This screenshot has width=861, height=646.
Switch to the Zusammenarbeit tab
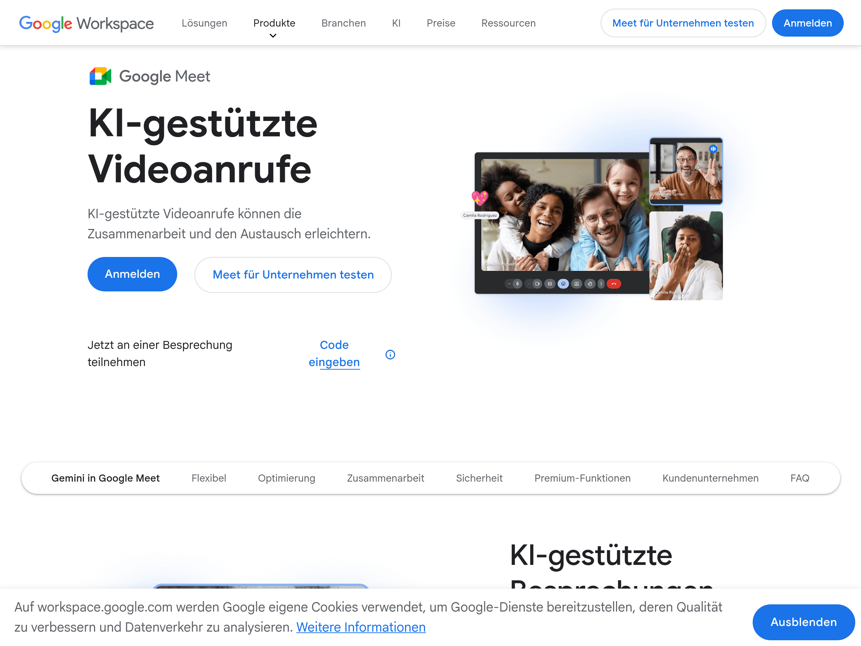coord(385,478)
